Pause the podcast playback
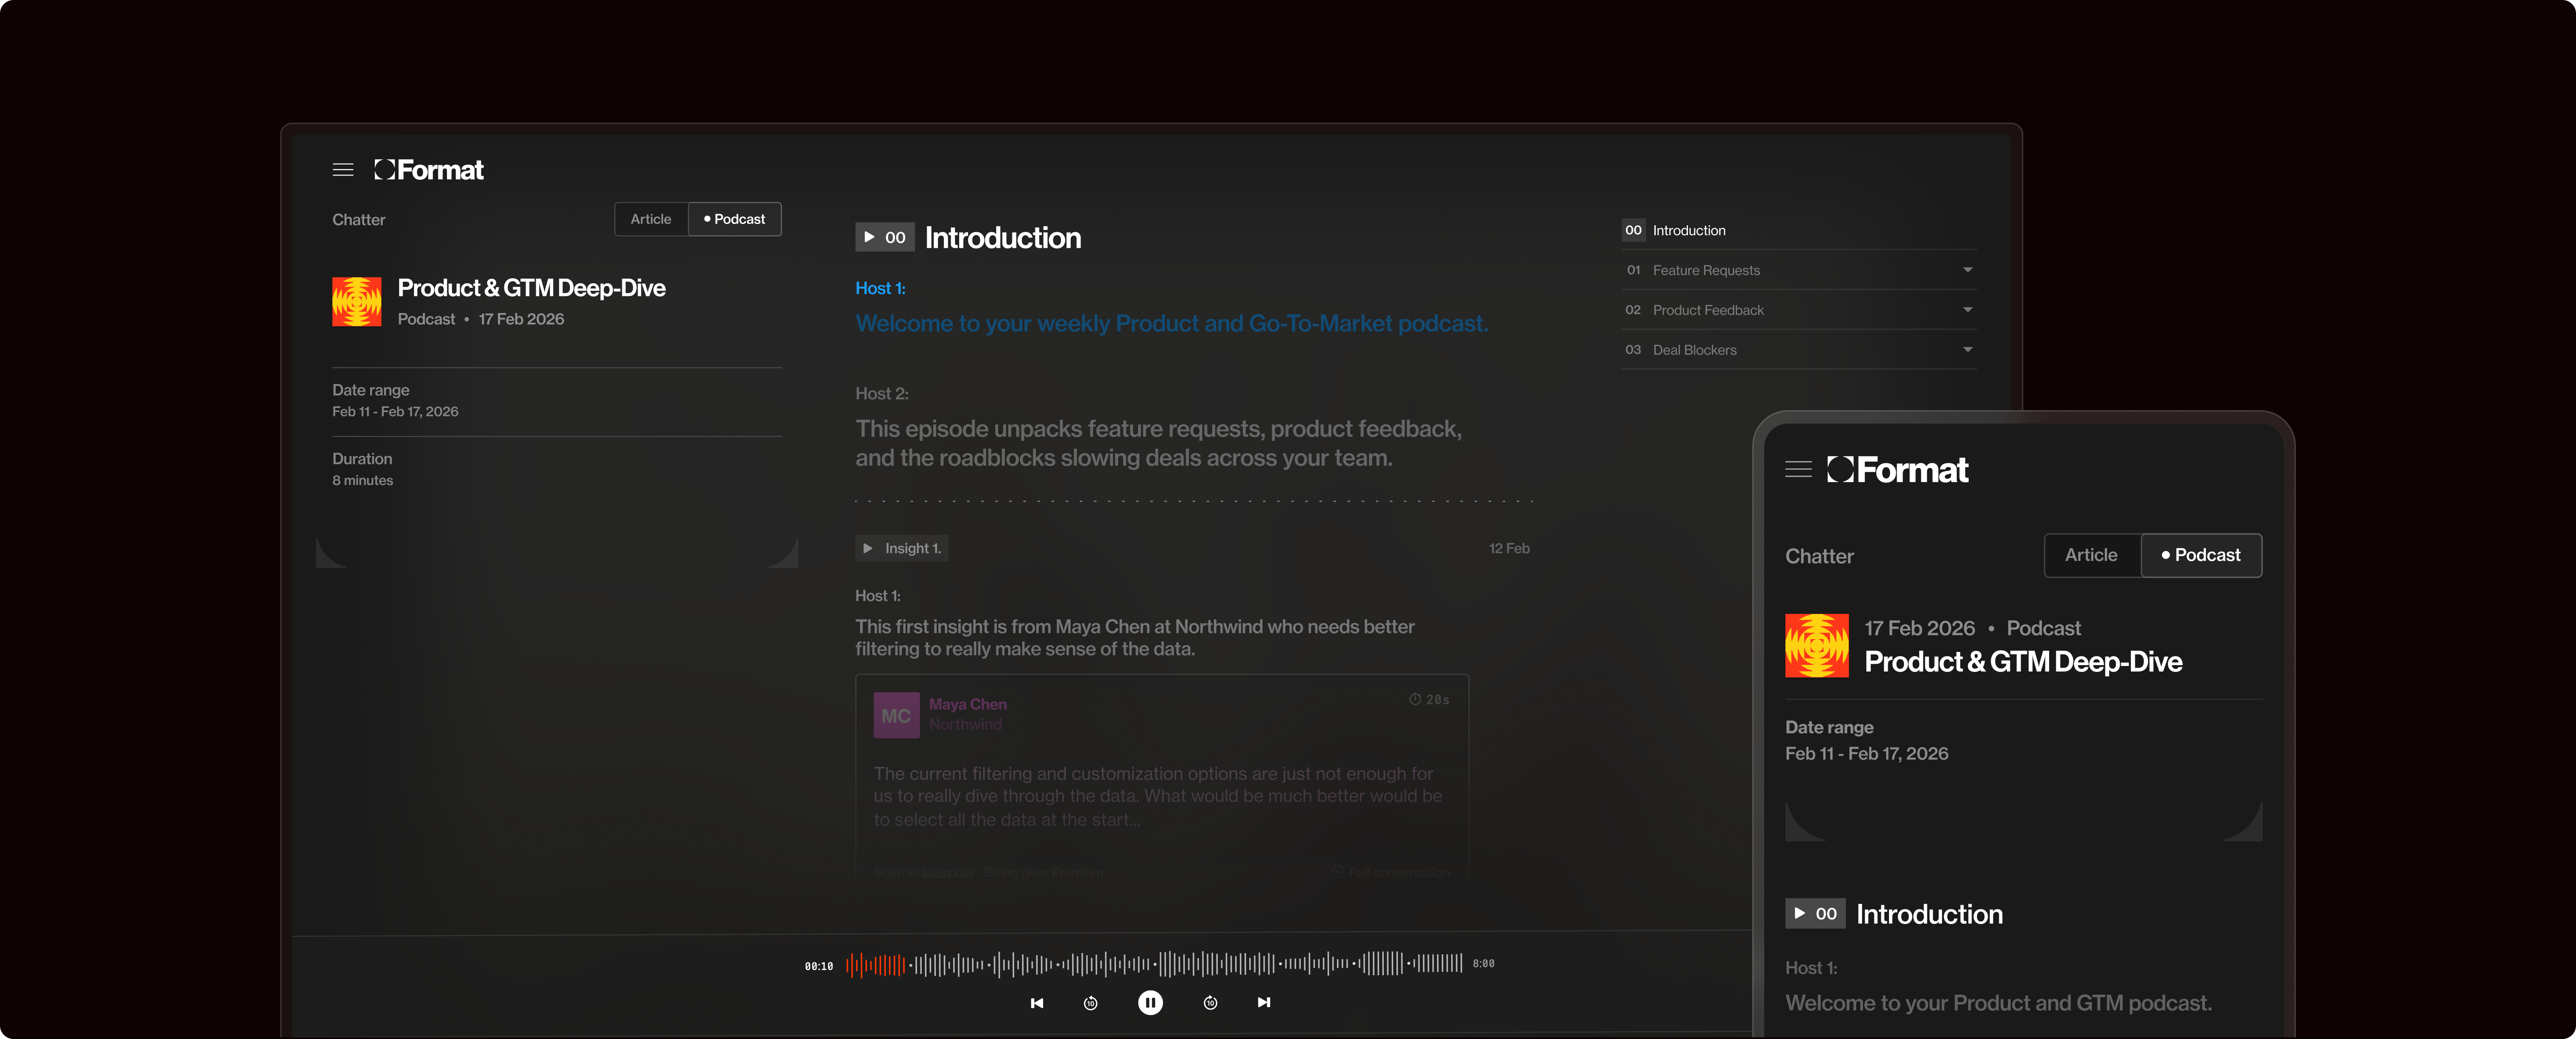This screenshot has width=2576, height=1039. pyautogui.click(x=1151, y=1003)
